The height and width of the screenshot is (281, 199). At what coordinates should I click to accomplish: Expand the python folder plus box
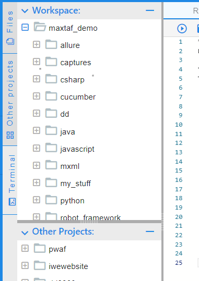tap(37, 200)
